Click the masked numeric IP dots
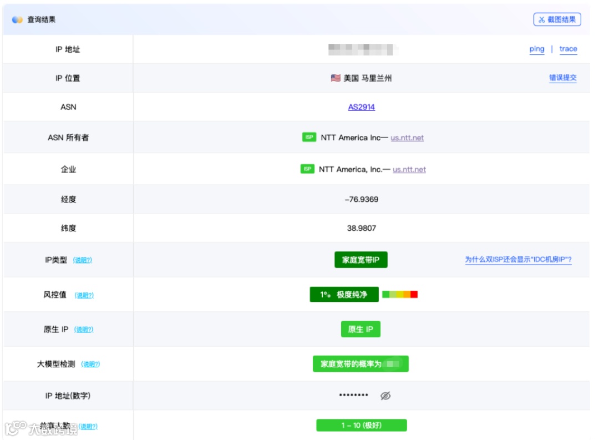Image resolution: width=599 pixels, height=440 pixels. click(x=354, y=395)
